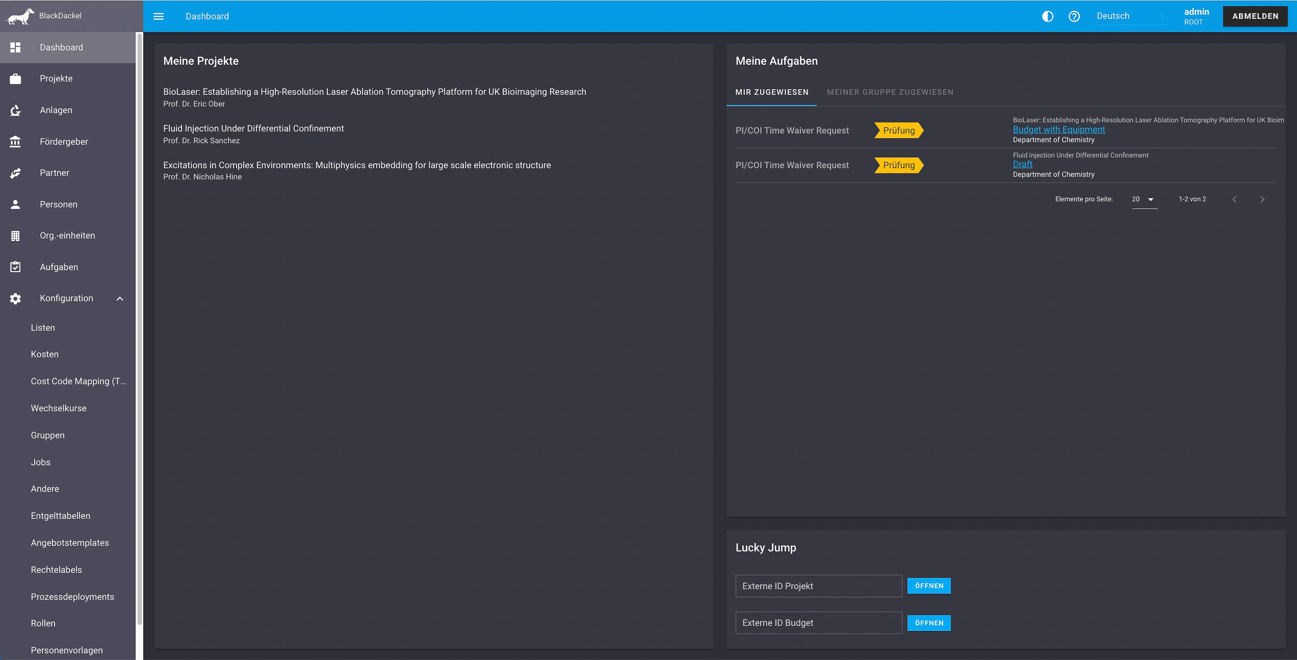The image size is (1297, 660).
Task: Click Prüfung badge of BioLaser task
Action: point(899,130)
